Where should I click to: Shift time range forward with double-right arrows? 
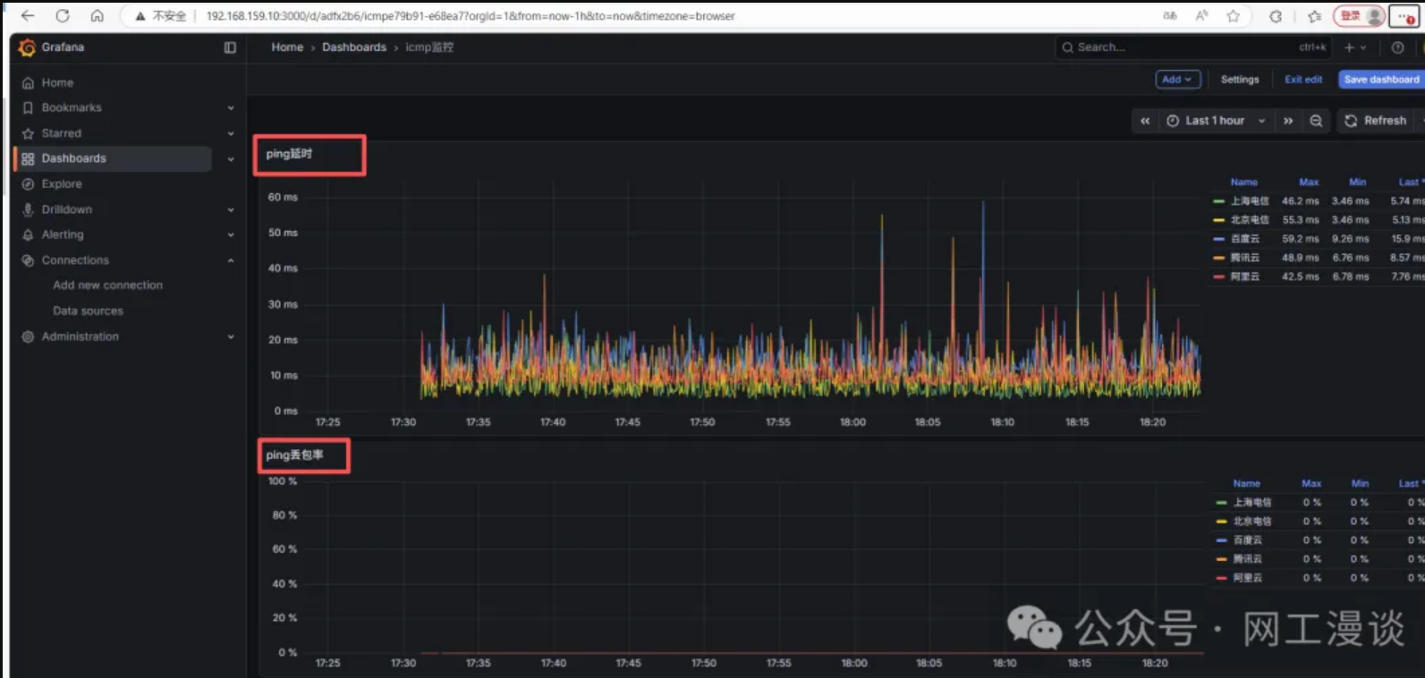click(x=1288, y=121)
